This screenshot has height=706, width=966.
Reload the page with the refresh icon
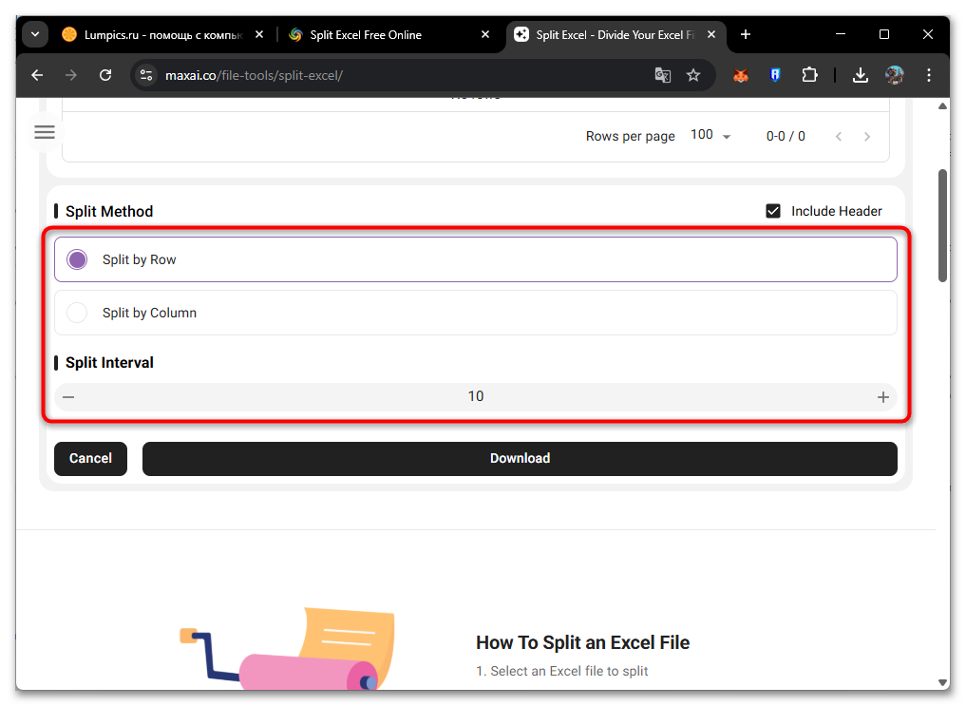(x=105, y=75)
